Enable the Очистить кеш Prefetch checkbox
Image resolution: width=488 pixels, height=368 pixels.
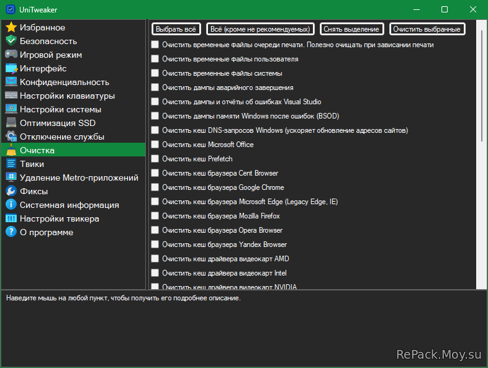pyautogui.click(x=155, y=159)
